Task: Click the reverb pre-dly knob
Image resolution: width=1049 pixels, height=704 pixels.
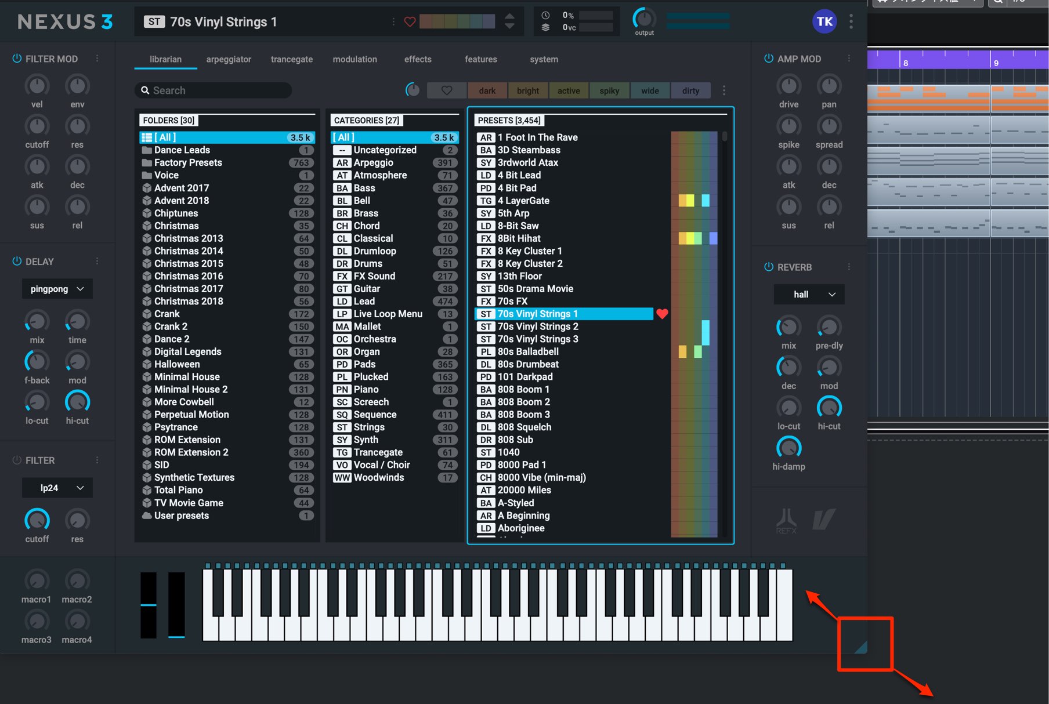Action: point(829,327)
